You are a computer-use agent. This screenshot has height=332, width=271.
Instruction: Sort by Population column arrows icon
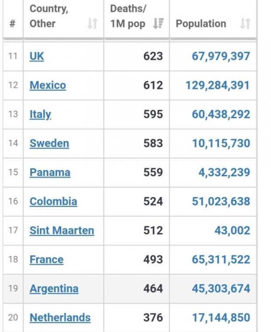tap(246, 24)
